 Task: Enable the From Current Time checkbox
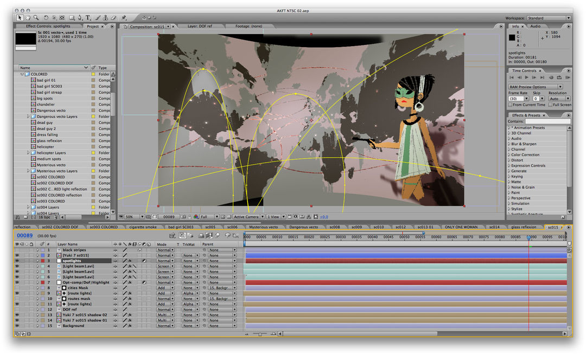point(511,105)
